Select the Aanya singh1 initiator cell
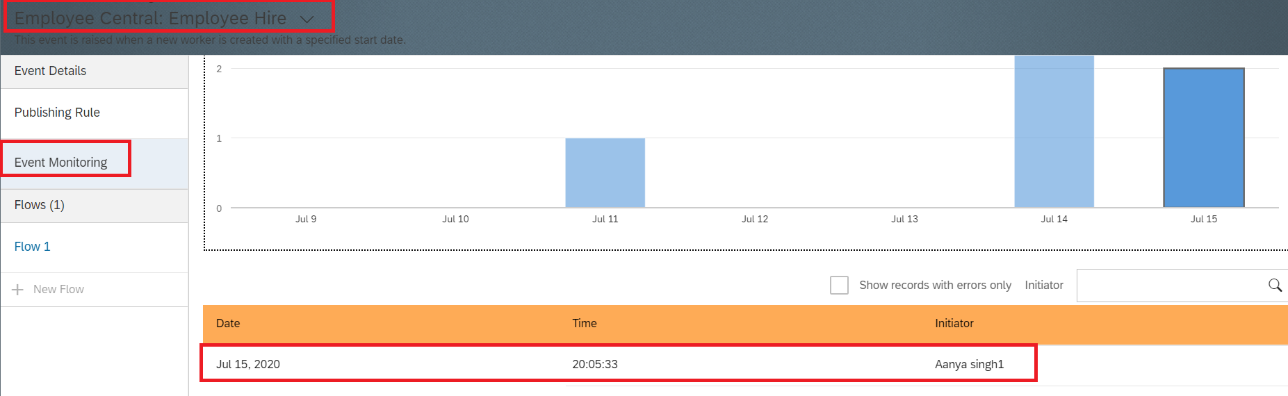Screen dimensions: 1288x396 click(970, 364)
